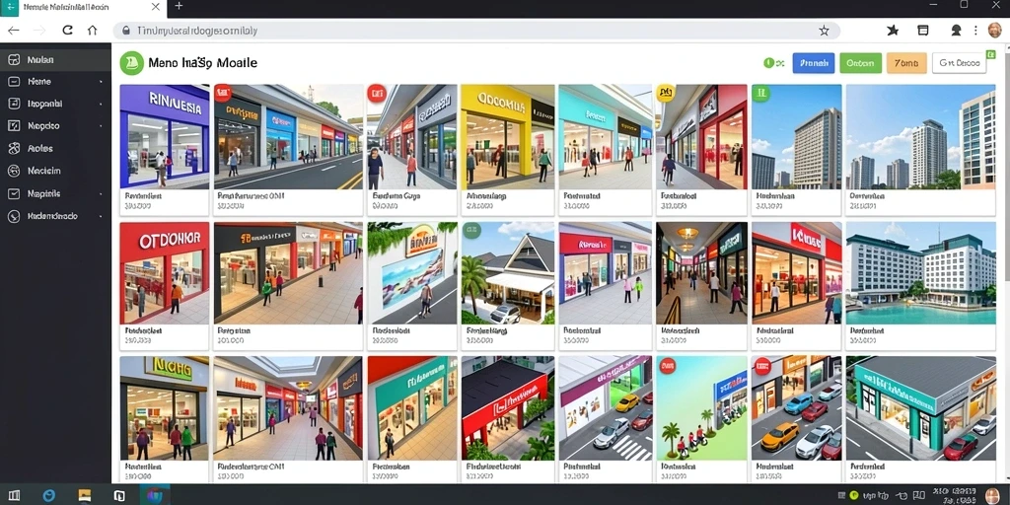
Task: Click the yellow badge on the corridor thumbnail
Action: pyautogui.click(x=665, y=94)
